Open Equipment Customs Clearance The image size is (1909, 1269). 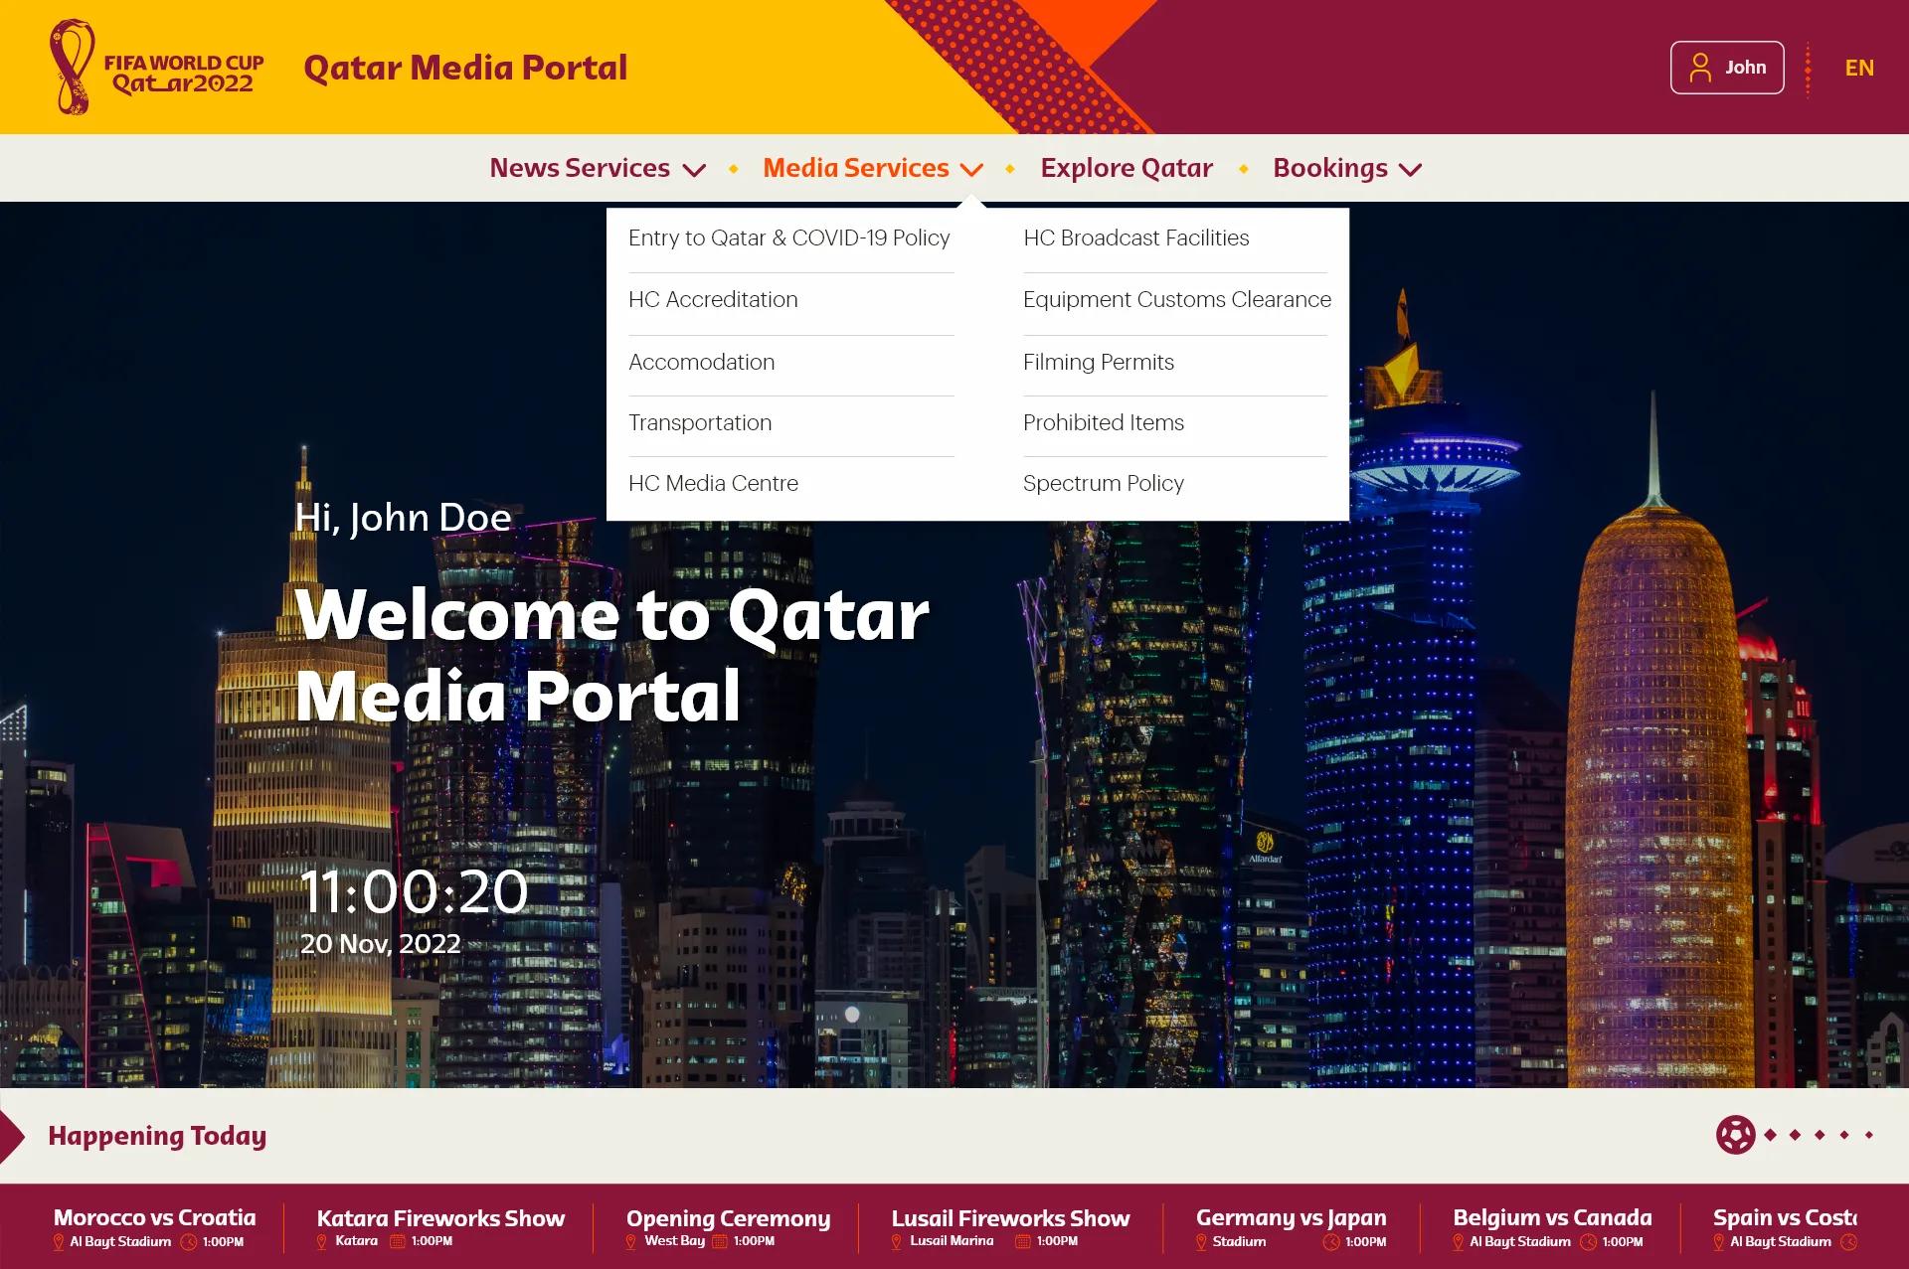click(x=1177, y=300)
